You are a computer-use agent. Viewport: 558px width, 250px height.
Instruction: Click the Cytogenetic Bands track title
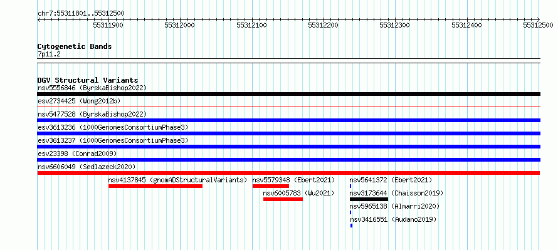coord(75,46)
